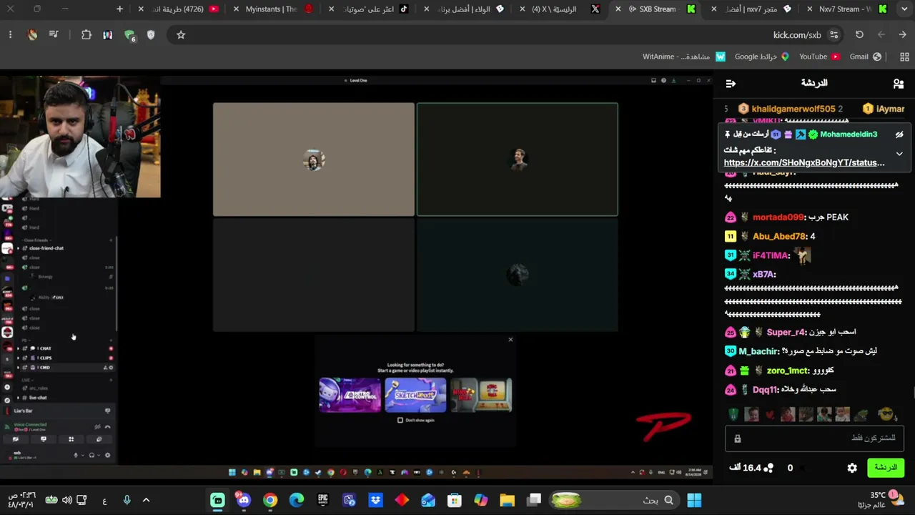The width and height of the screenshot is (915, 515).
Task: Open Dropbox from the taskbar
Action: (375, 500)
